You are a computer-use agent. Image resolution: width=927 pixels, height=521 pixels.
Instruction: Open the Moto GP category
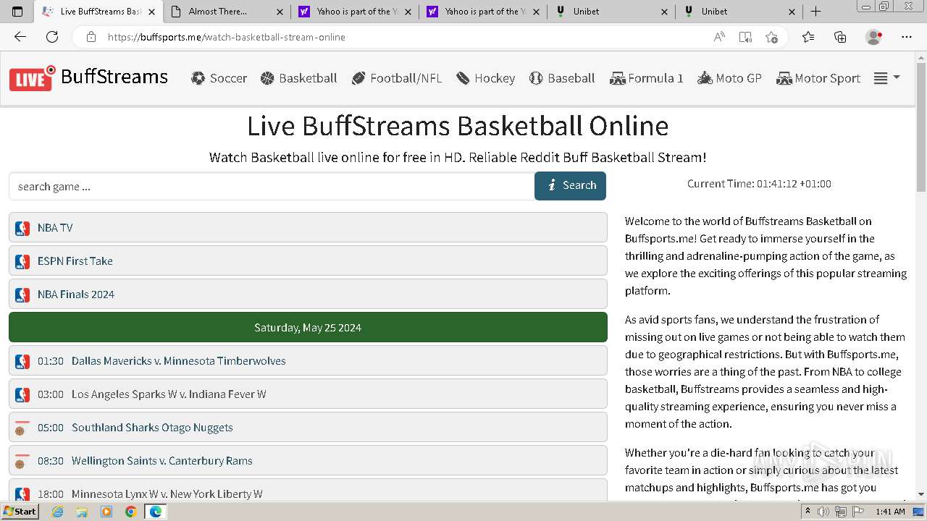(x=730, y=78)
